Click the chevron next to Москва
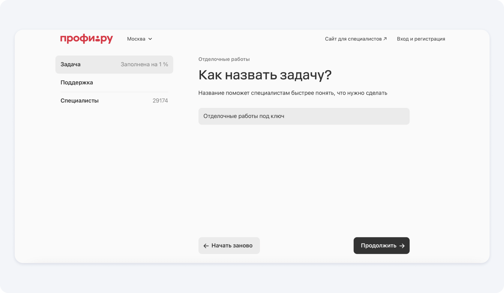The image size is (504, 293). pyautogui.click(x=150, y=39)
